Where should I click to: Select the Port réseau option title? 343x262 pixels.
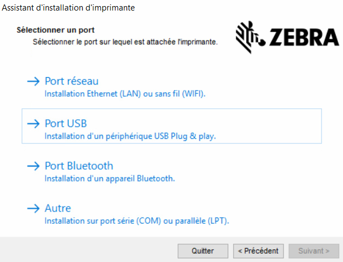[72, 82]
